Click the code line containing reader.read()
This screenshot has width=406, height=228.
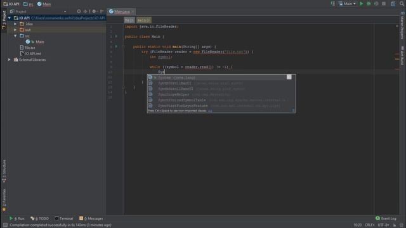(191, 67)
